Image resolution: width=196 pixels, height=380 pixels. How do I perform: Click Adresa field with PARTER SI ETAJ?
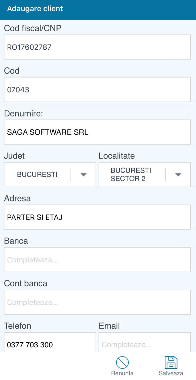tap(97, 217)
